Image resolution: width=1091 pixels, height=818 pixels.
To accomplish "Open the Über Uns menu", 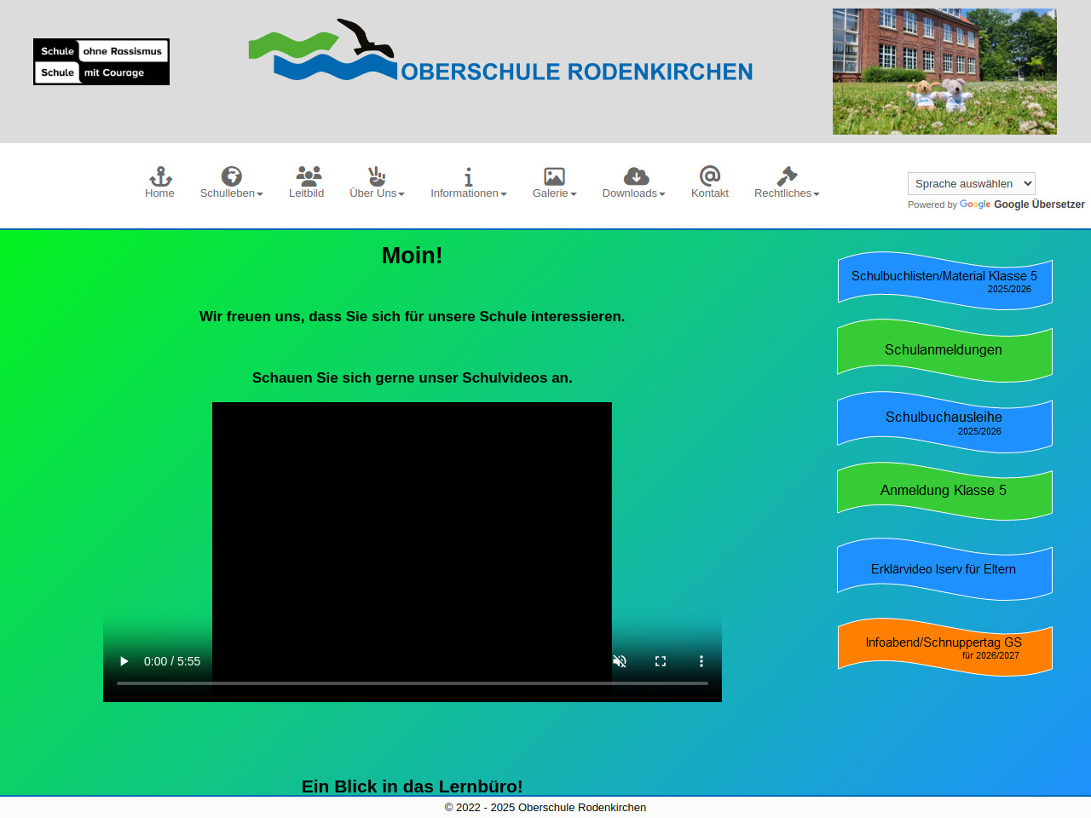I will coord(377,182).
